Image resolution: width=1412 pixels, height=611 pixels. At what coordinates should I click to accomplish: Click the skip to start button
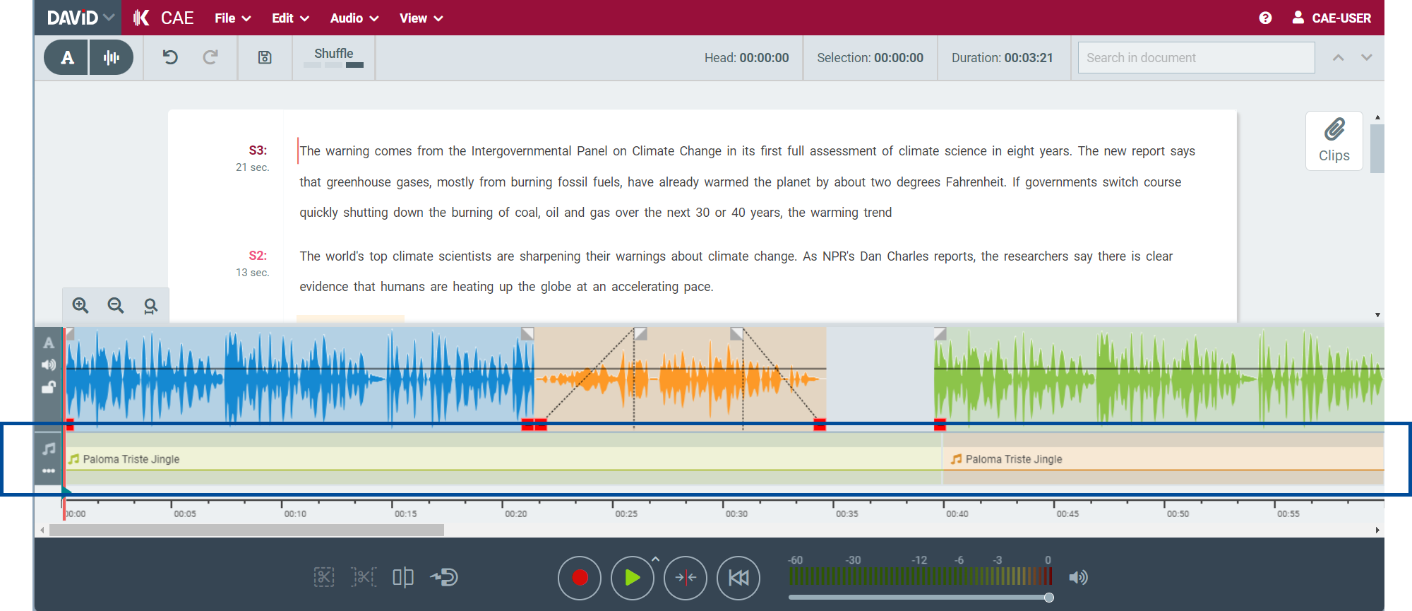tap(738, 578)
